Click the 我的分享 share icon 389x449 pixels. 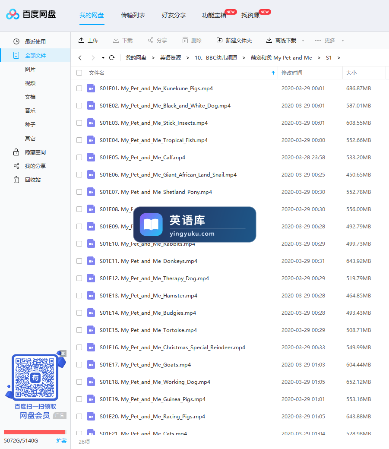point(16,166)
